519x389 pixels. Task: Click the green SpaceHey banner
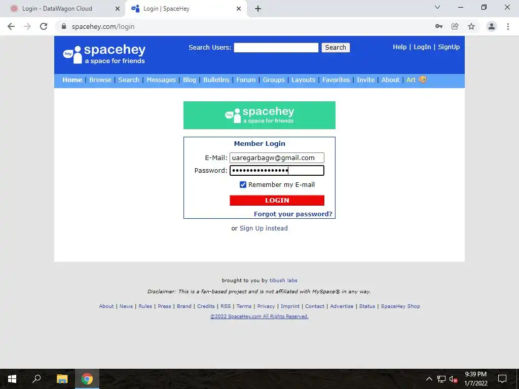click(259, 115)
